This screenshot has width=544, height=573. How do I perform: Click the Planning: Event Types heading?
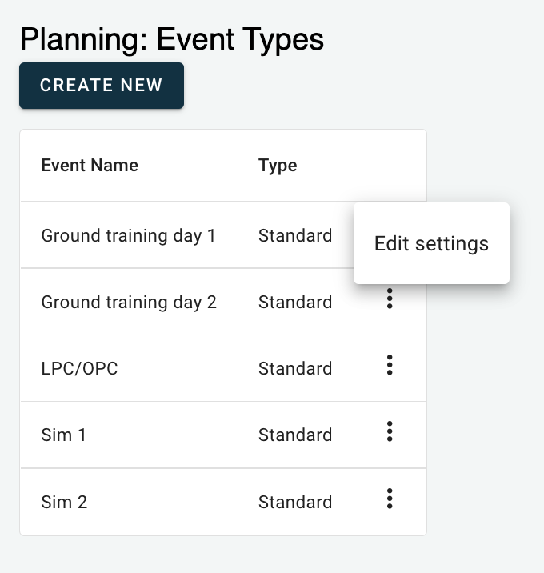point(172,39)
